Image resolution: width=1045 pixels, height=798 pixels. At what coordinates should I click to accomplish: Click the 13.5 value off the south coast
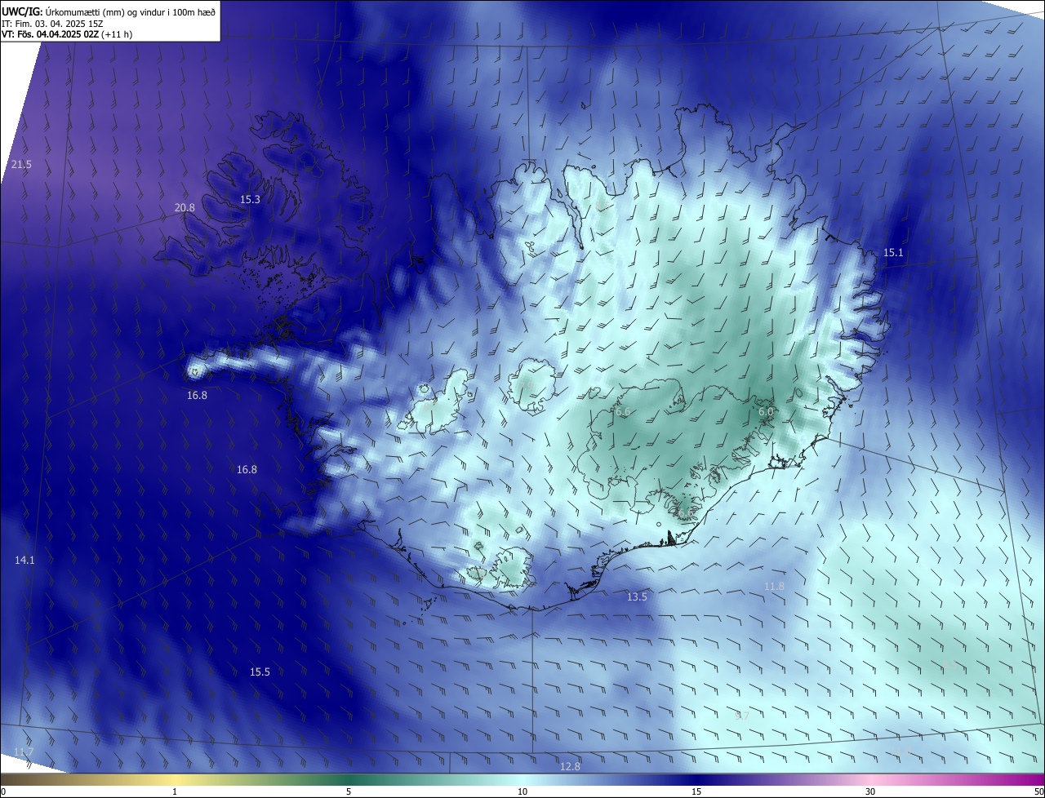(637, 597)
